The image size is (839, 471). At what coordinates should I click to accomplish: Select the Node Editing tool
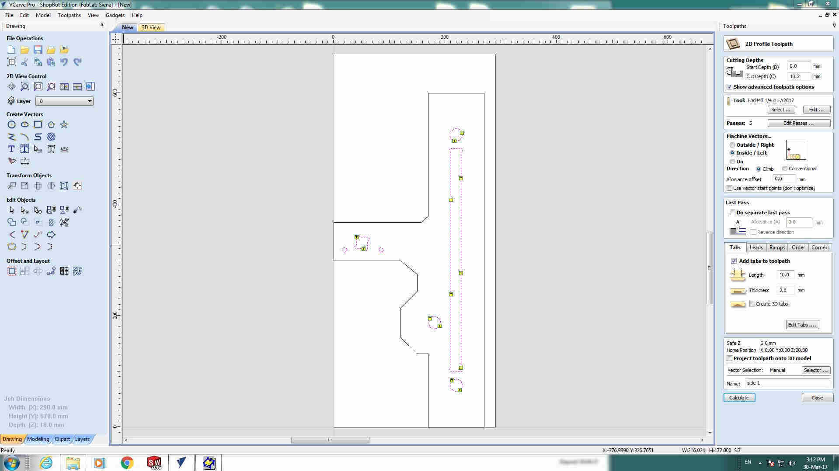[x=25, y=210]
